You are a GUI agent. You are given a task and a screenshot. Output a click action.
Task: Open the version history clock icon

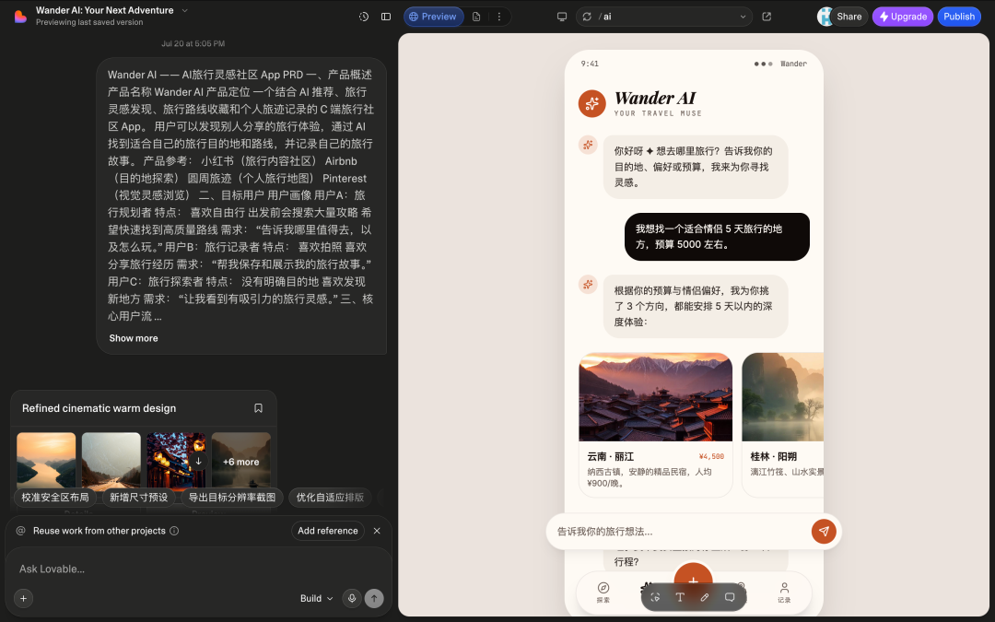pyautogui.click(x=364, y=17)
